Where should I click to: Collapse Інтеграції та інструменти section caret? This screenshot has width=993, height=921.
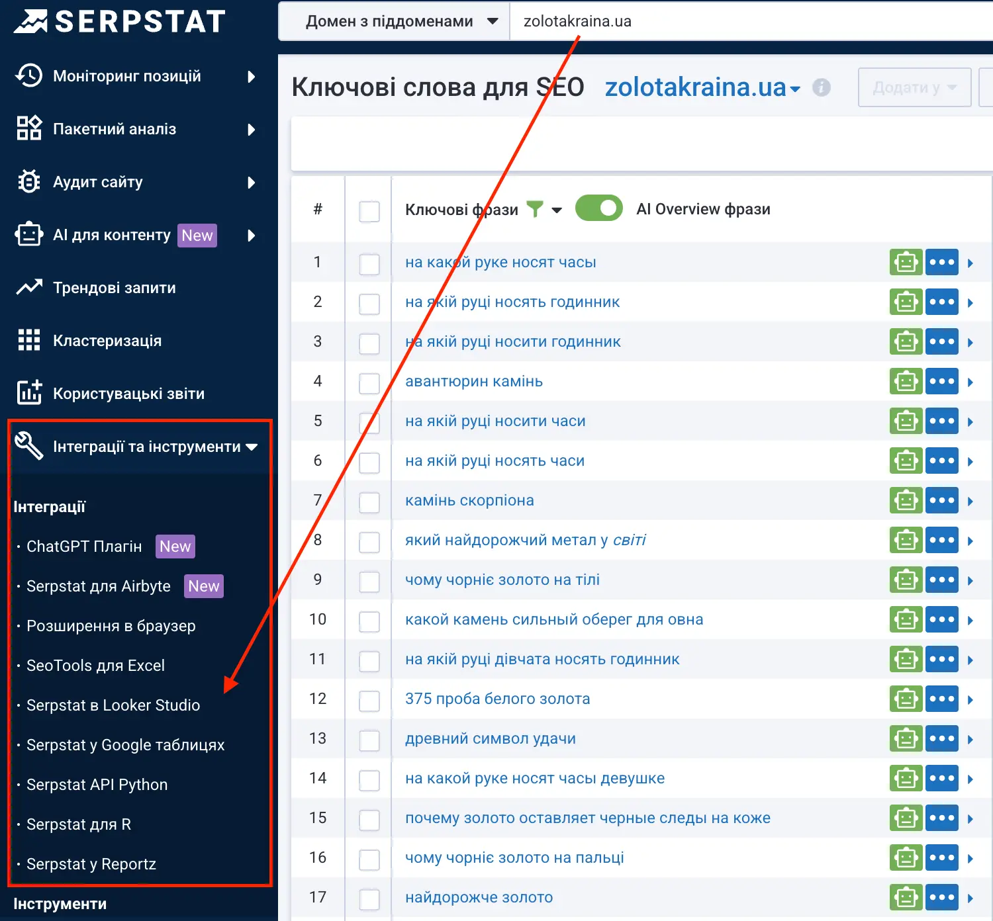point(252,447)
